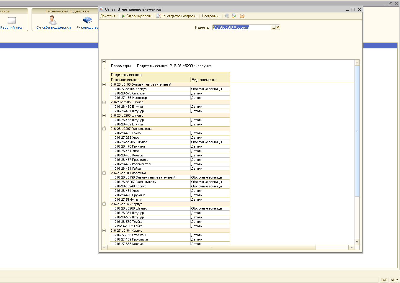Click the Изделие input field
This screenshot has height=283, width=400.
tap(241, 27)
